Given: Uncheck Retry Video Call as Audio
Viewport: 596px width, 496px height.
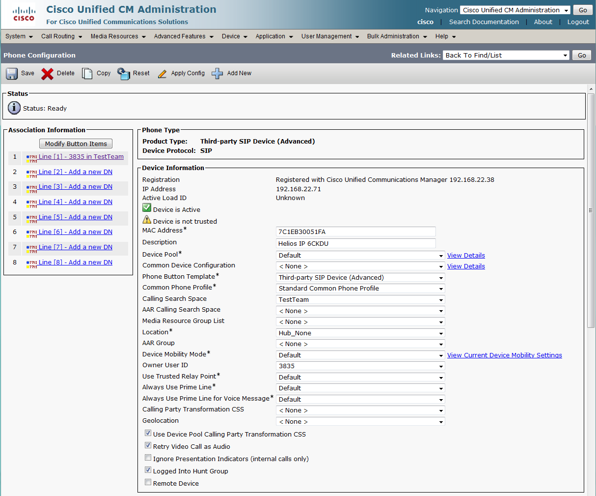Looking at the screenshot, I should 148,445.
